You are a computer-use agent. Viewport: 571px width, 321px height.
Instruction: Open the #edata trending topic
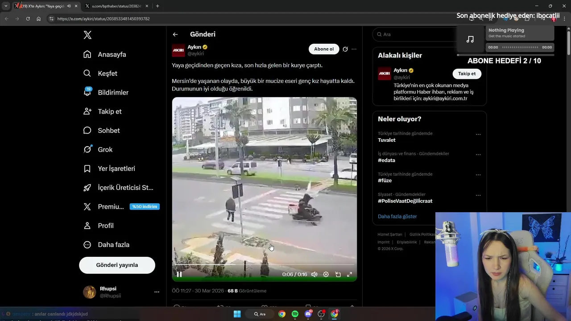tap(386, 160)
